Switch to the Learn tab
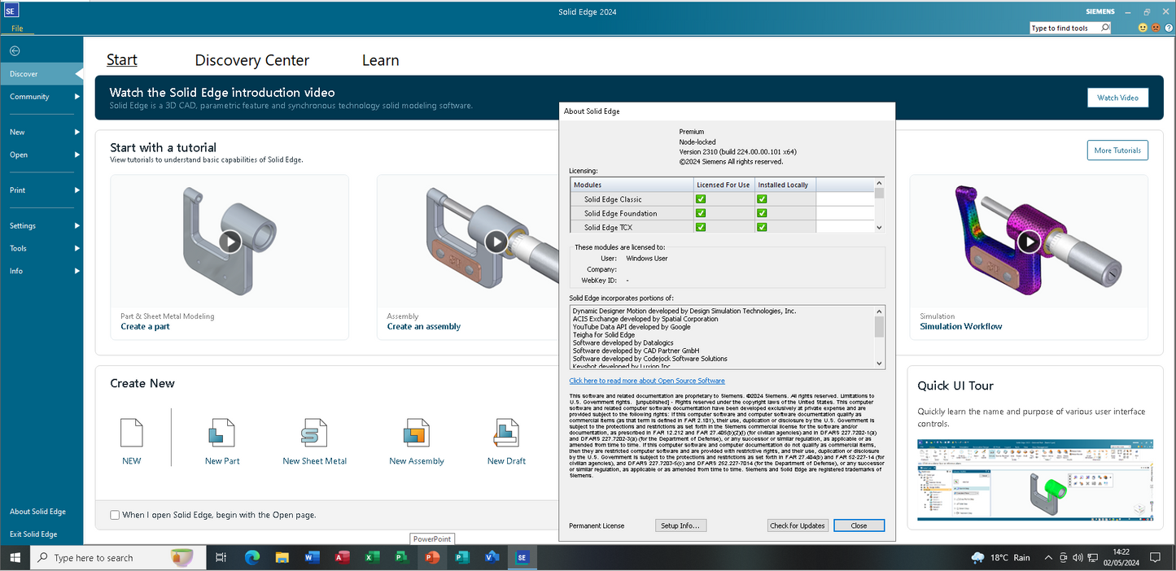Image resolution: width=1176 pixels, height=571 pixels. [x=381, y=60]
